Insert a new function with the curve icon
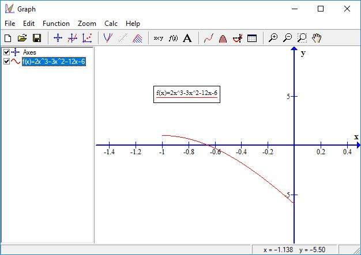The height and width of the screenshot is (255, 361). click(x=108, y=39)
